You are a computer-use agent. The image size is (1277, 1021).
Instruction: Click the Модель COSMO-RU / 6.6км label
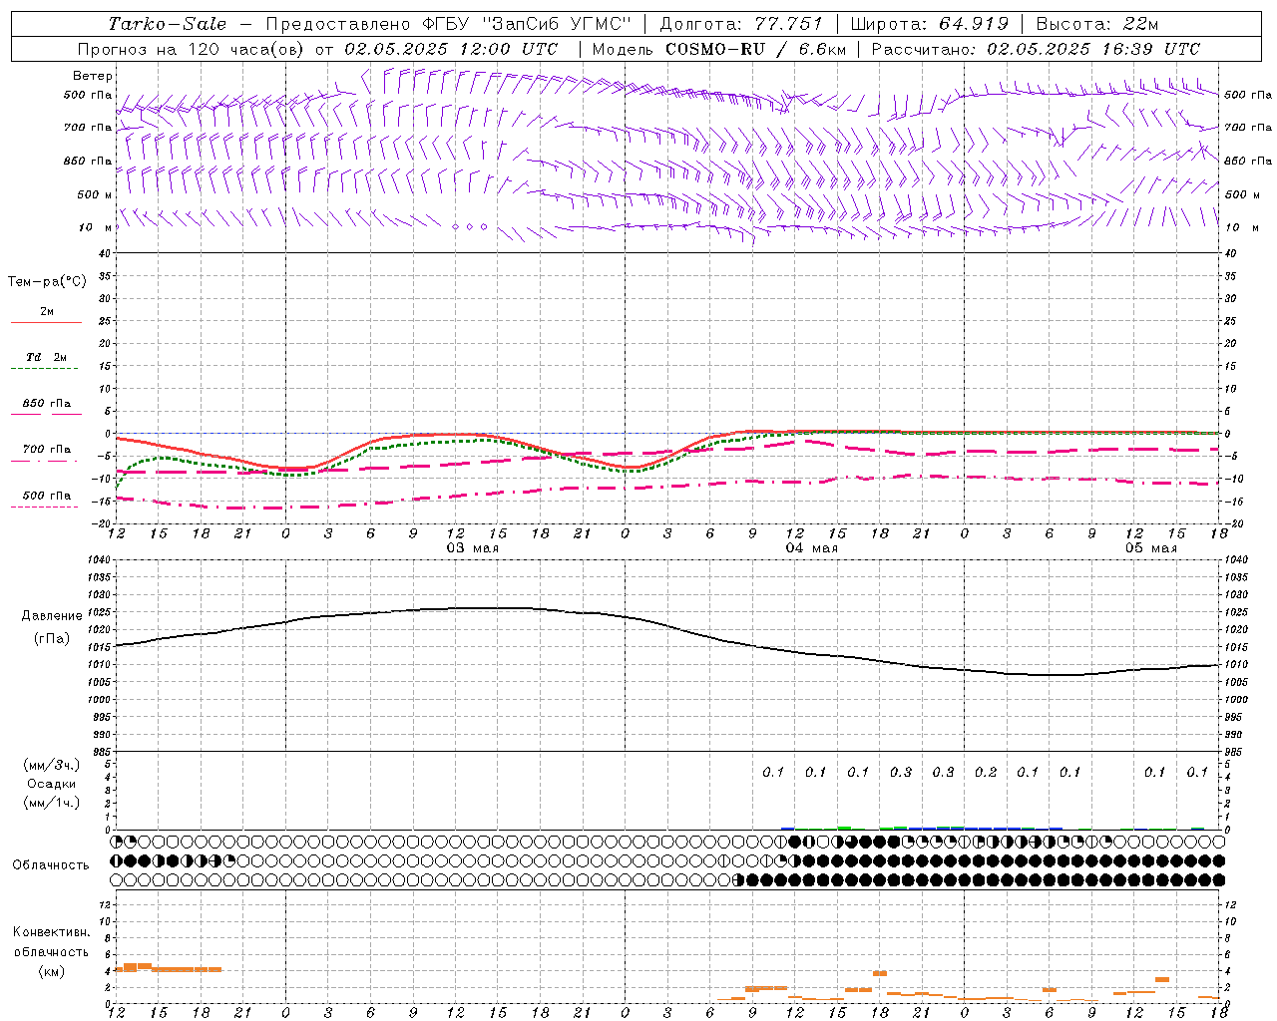pyautogui.click(x=718, y=49)
